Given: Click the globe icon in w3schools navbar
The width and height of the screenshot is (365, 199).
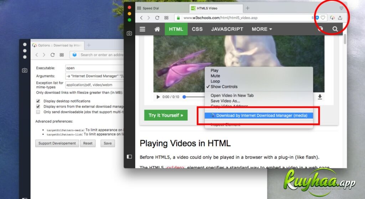Looking at the screenshot, I should (320, 29).
